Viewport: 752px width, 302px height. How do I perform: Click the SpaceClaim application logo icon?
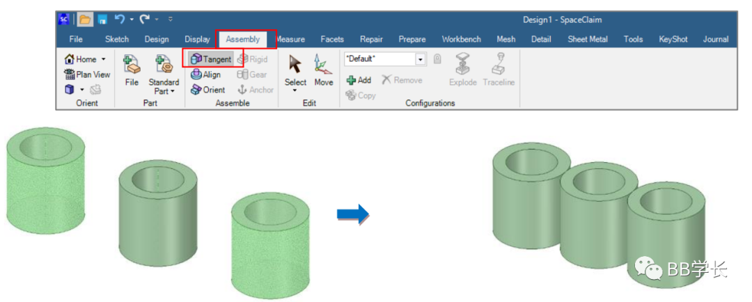click(x=63, y=19)
